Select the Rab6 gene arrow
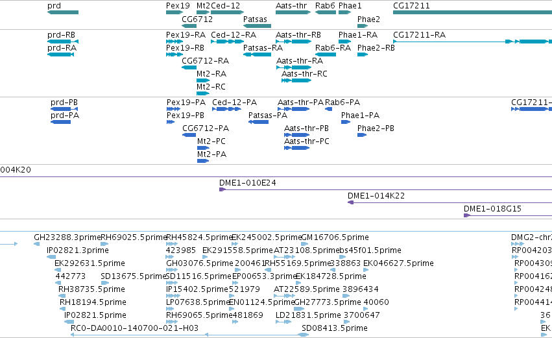The height and width of the screenshot is (338, 552). (325, 12)
